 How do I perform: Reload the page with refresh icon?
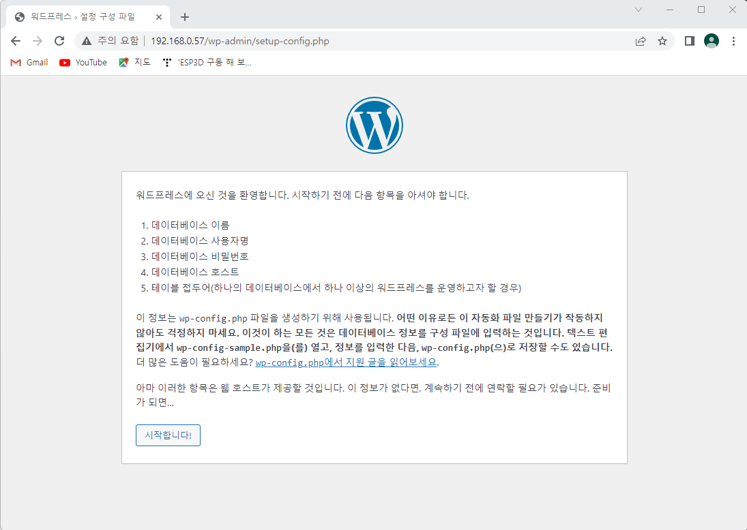pos(59,41)
